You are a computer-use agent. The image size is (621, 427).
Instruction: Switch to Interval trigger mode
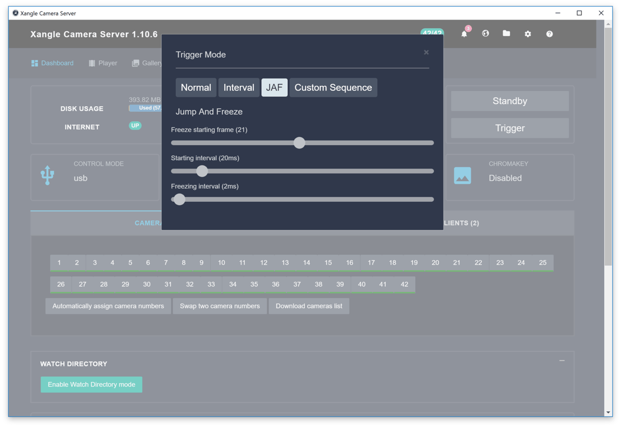click(x=239, y=88)
